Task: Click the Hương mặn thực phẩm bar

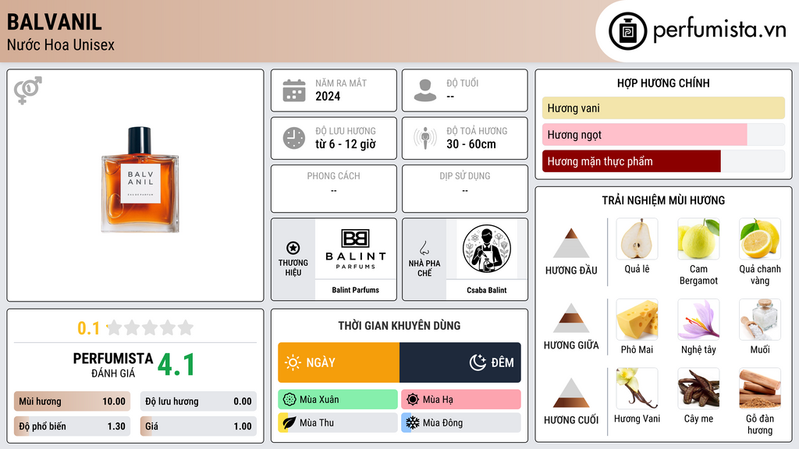Action: 663,161
